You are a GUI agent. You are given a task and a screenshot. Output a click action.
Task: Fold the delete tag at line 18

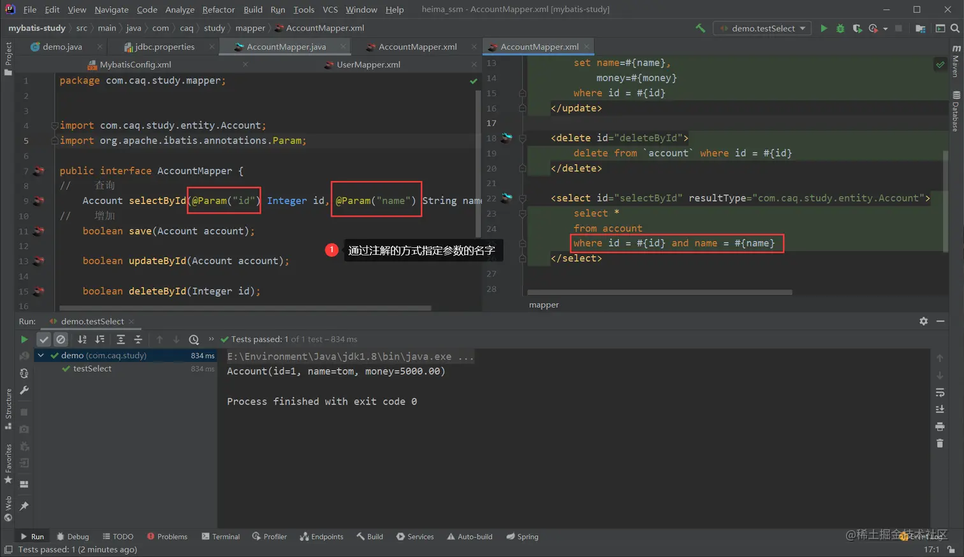tap(523, 138)
